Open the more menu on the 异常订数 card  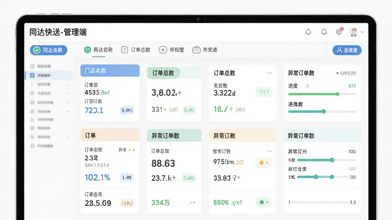pos(269,151)
